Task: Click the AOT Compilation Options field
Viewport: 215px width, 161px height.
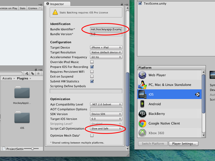Action: [x=106, y=109]
